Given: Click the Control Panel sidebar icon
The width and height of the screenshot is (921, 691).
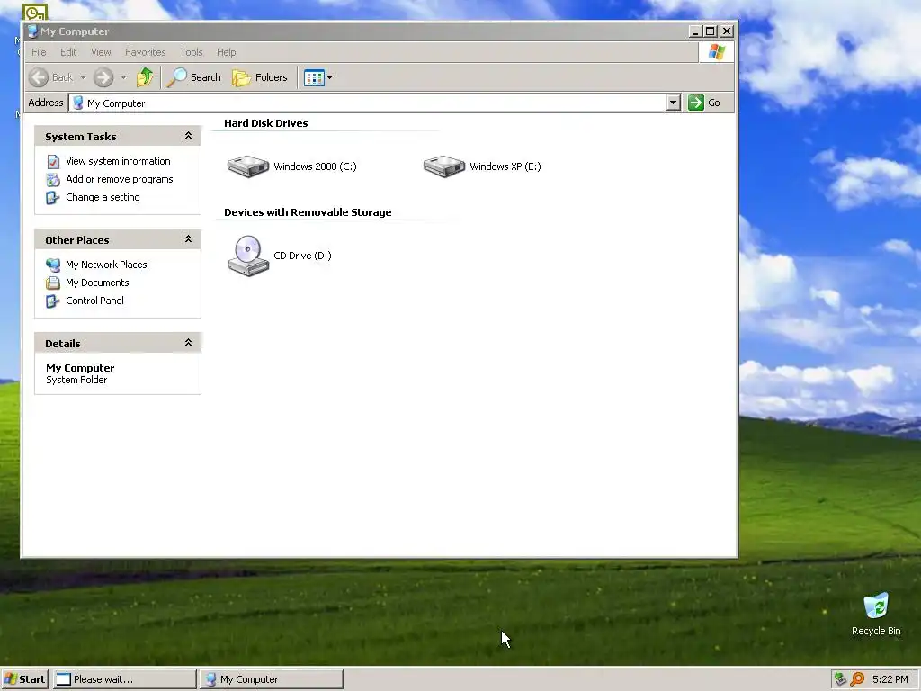Looking at the screenshot, I should tap(53, 301).
